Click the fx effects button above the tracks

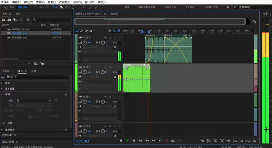[x=82, y=31]
